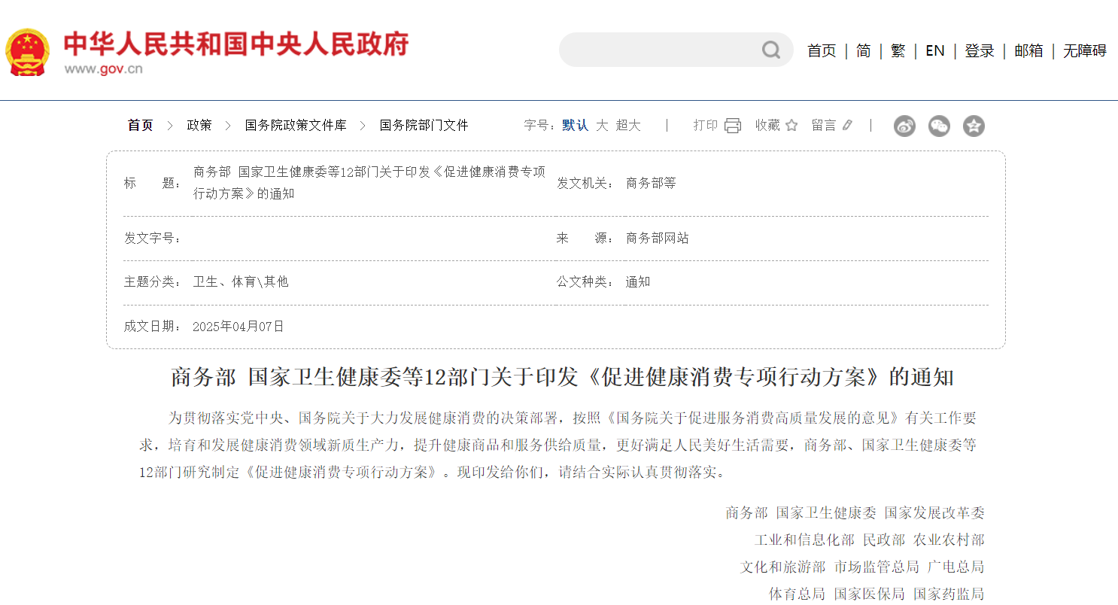This screenshot has height=605, width=1118.
Task: Open 国务院政策文件库 breadcrumb link
Action: (296, 126)
